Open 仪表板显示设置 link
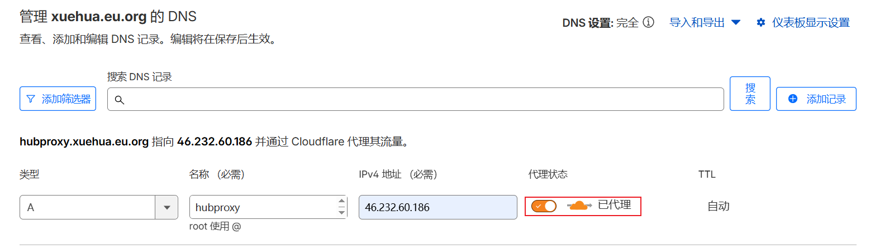This screenshot has width=875, height=249. [811, 23]
